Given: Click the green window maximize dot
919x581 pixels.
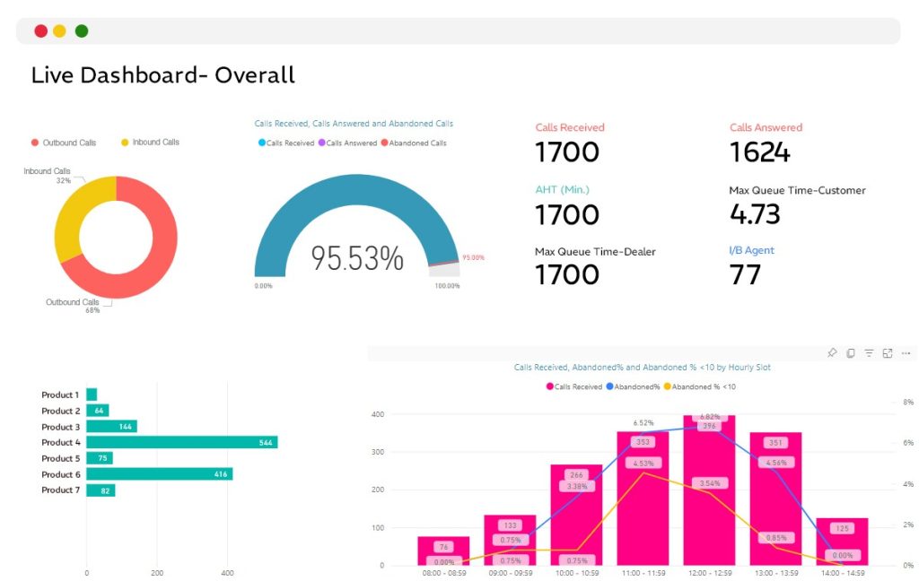Looking at the screenshot, I should pyautogui.click(x=82, y=31).
